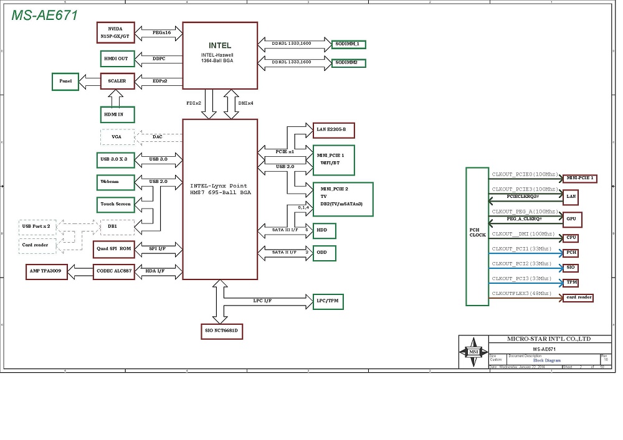This screenshot has width=623, height=440.
Task: Click the LPC I/F arrow label
Action: [263, 301]
